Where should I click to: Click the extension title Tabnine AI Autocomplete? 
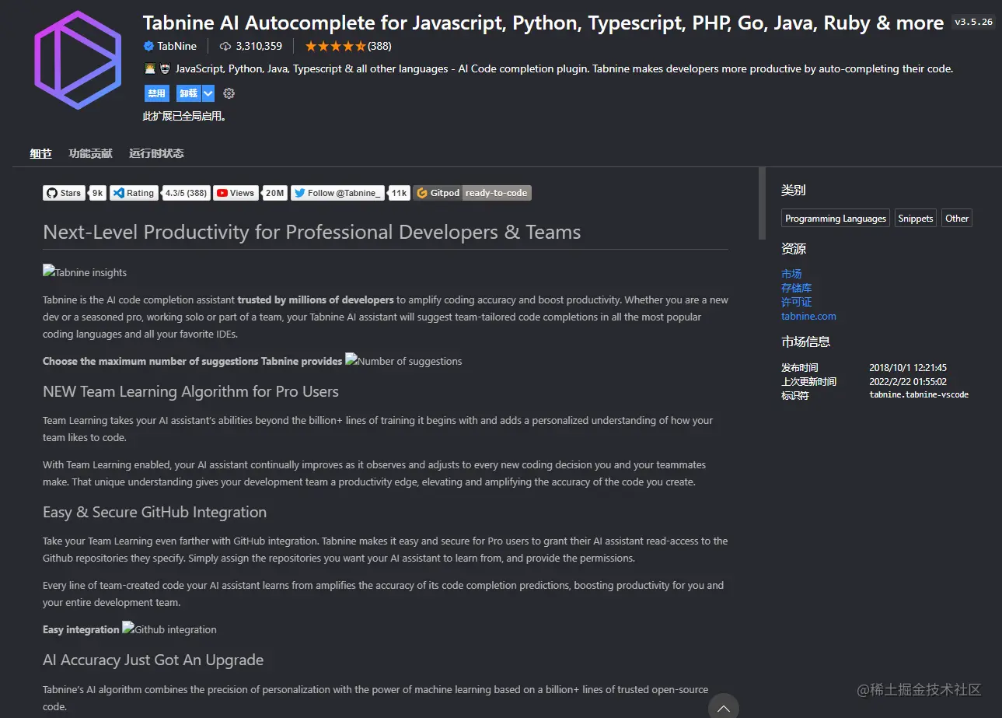tap(544, 23)
